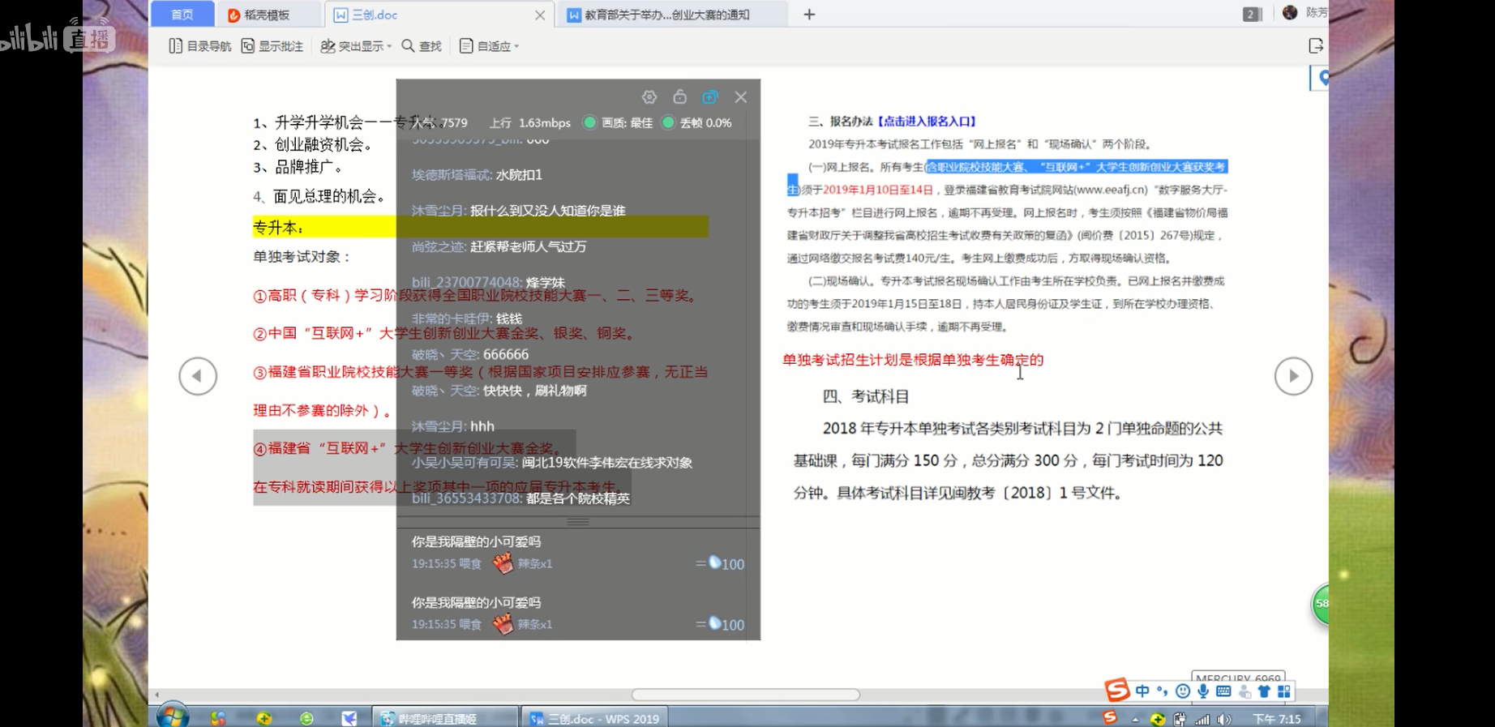Open 哔哩哔哩直播姬 taskbar item

tap(444, 718)
